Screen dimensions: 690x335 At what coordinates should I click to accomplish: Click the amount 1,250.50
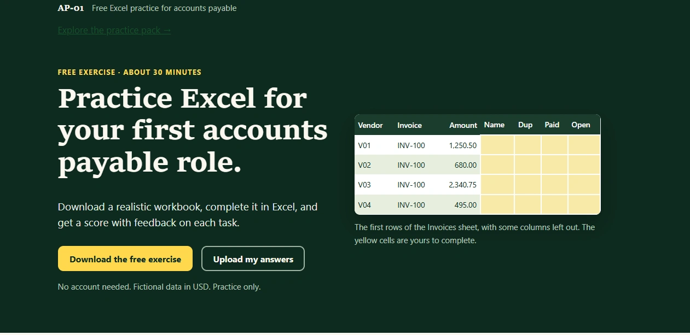coord(462,145)
